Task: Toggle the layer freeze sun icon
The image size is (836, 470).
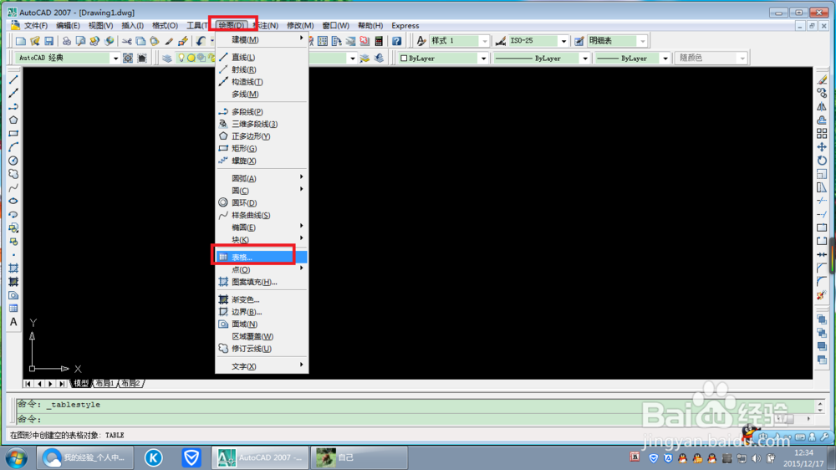Action: 191,59
